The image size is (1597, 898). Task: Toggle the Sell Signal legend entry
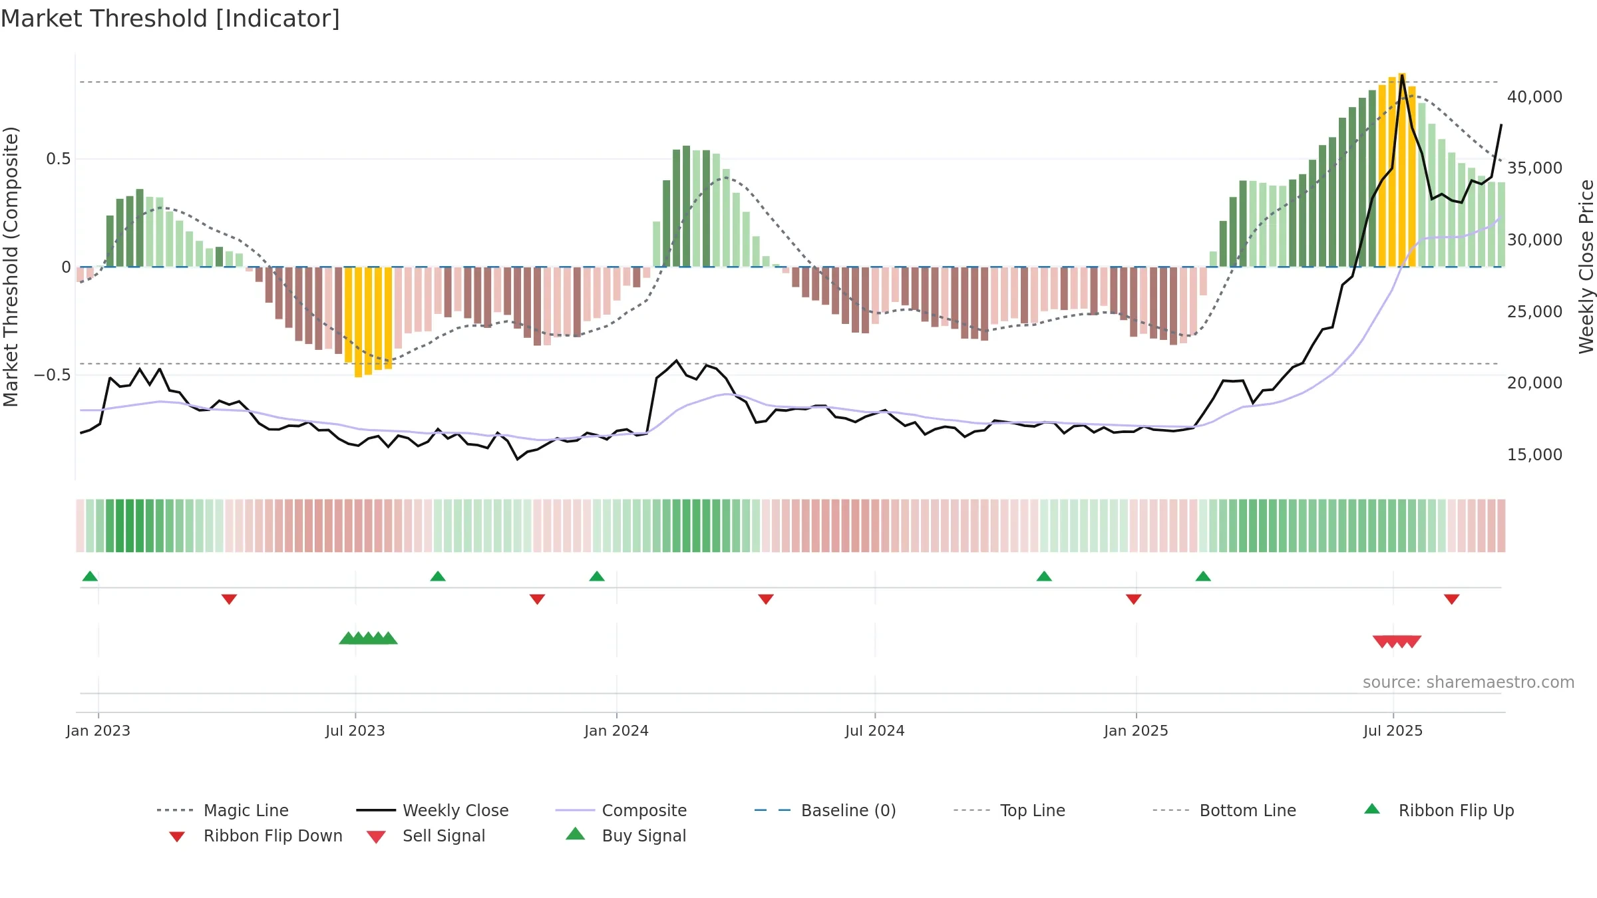pyautogui.click(x=426, y=835)
